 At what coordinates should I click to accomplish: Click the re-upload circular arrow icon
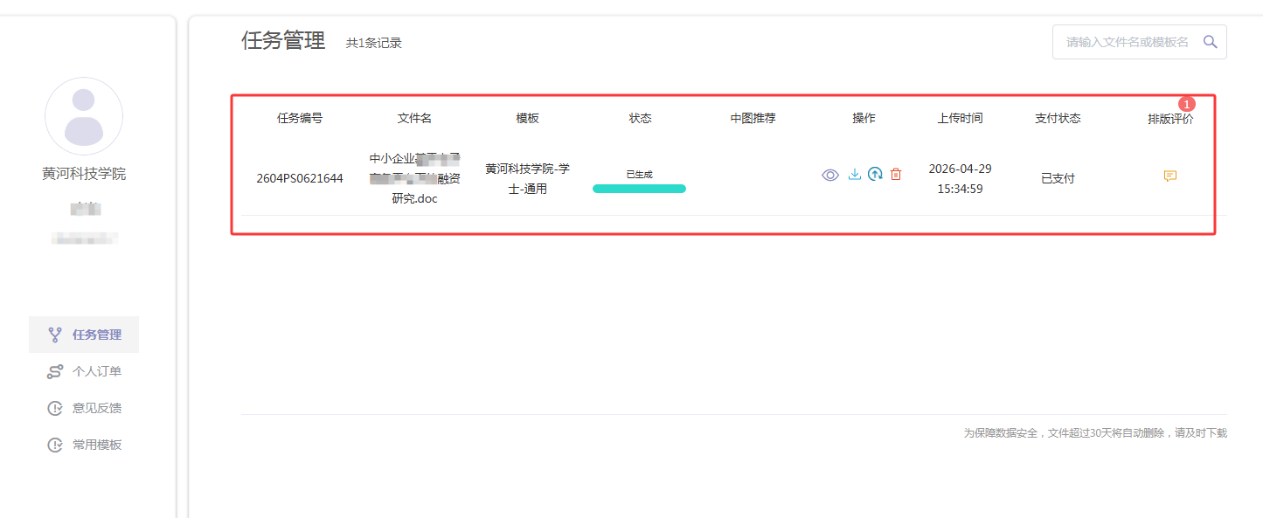pos(875,175)
